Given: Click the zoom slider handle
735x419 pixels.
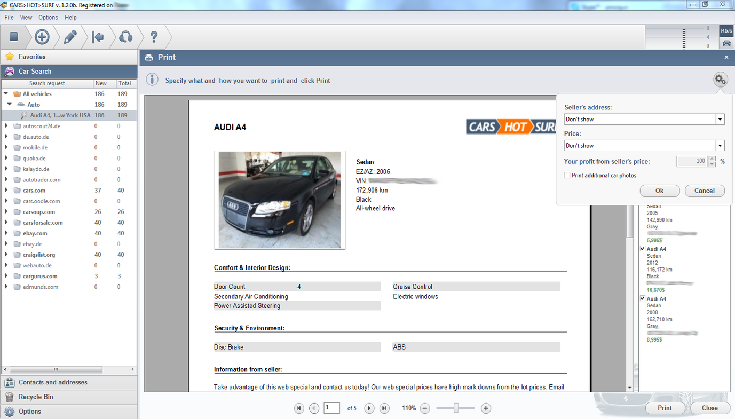Looking at the screenshot, I should (x=456, y=408).
